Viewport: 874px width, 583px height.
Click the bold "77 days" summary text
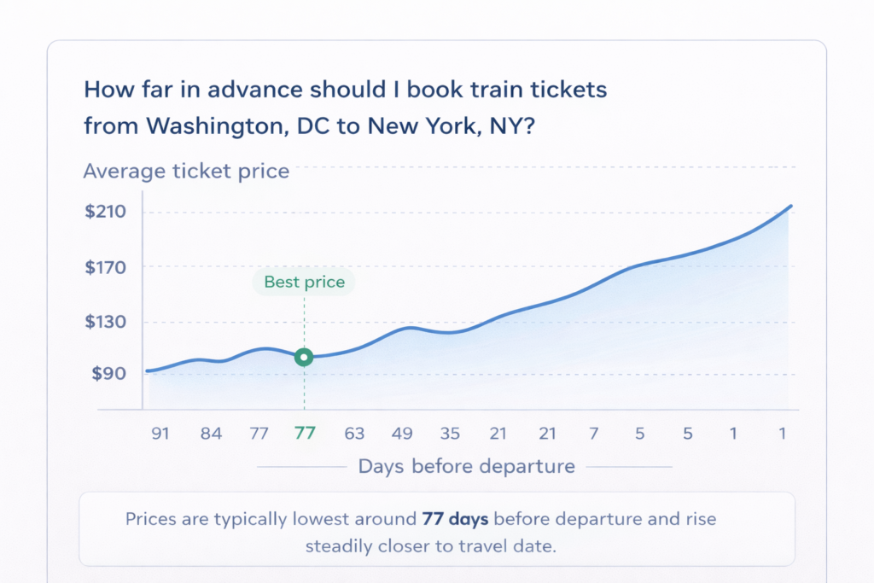click(x=456, y=518)
